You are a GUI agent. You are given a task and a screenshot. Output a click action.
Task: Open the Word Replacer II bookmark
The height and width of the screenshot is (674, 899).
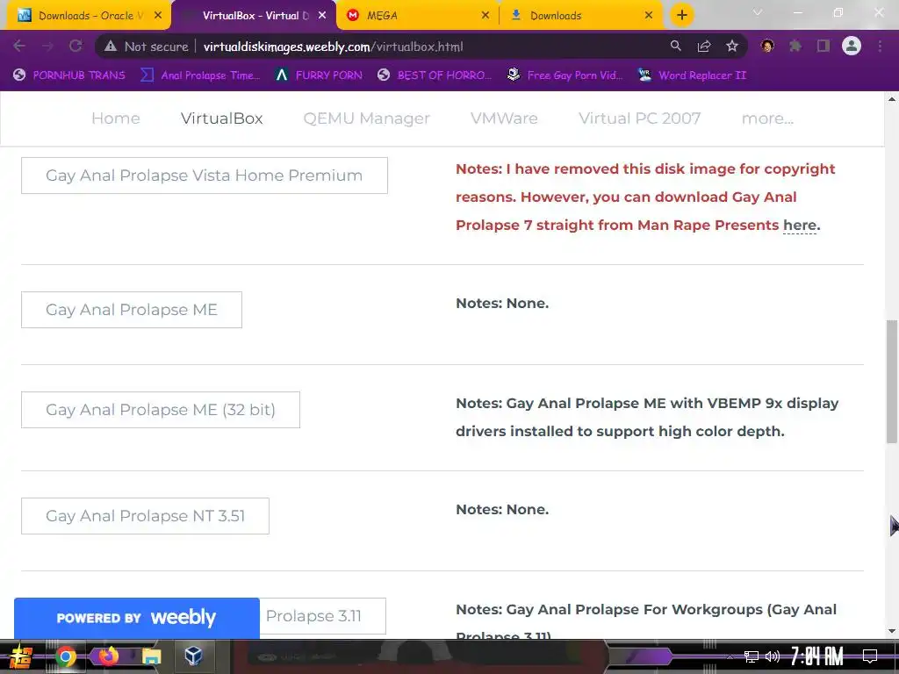coord(693,75)
